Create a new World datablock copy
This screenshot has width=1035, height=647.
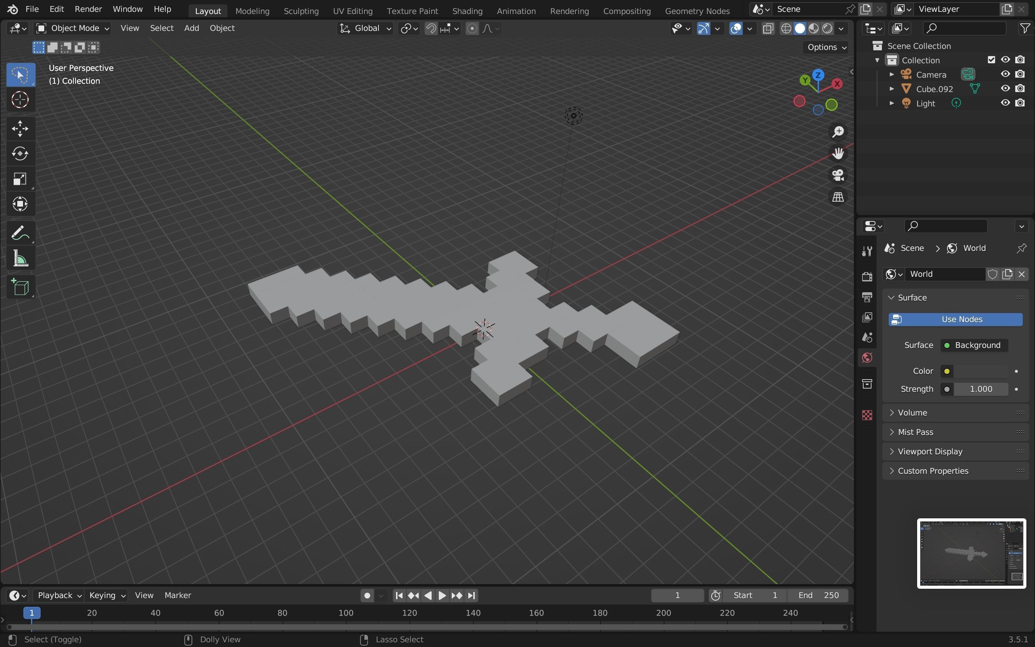[1007, 274]
